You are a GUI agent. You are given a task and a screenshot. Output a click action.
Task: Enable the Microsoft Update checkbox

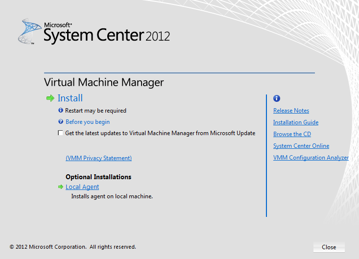pyautogui.click(x=61, y=133)
